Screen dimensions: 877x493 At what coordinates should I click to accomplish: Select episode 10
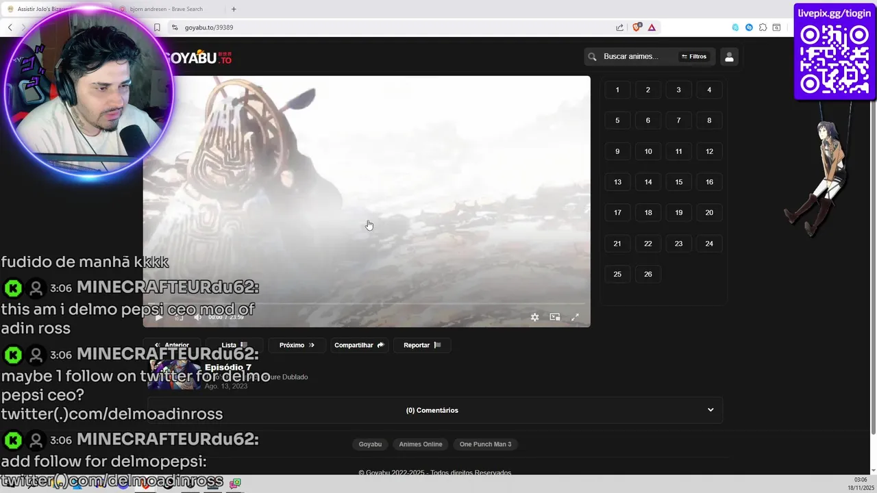(648, 151)
